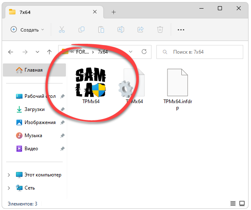251x210 pixels.
Task: Click the FOR... breadcrumb segment
Action: [x=82, y=52]
